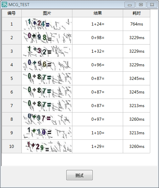Select the captcha image for 0+96=
159x188 pixels.
[47, 65]
